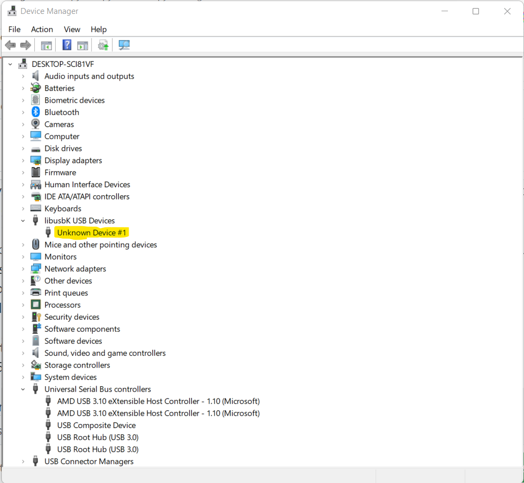Expand the Monitors node
Screen dimensions: 524x483
[23, 257]
